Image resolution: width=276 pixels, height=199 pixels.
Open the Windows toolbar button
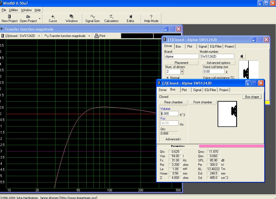coord(72,18)
